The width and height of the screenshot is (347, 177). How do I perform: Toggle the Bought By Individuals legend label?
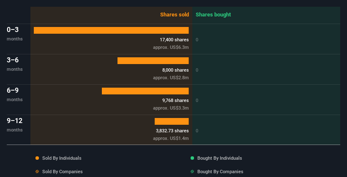coord(219,158)
